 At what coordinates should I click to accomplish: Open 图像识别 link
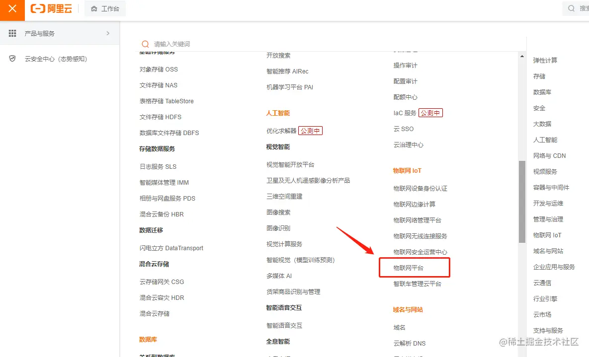278,228
